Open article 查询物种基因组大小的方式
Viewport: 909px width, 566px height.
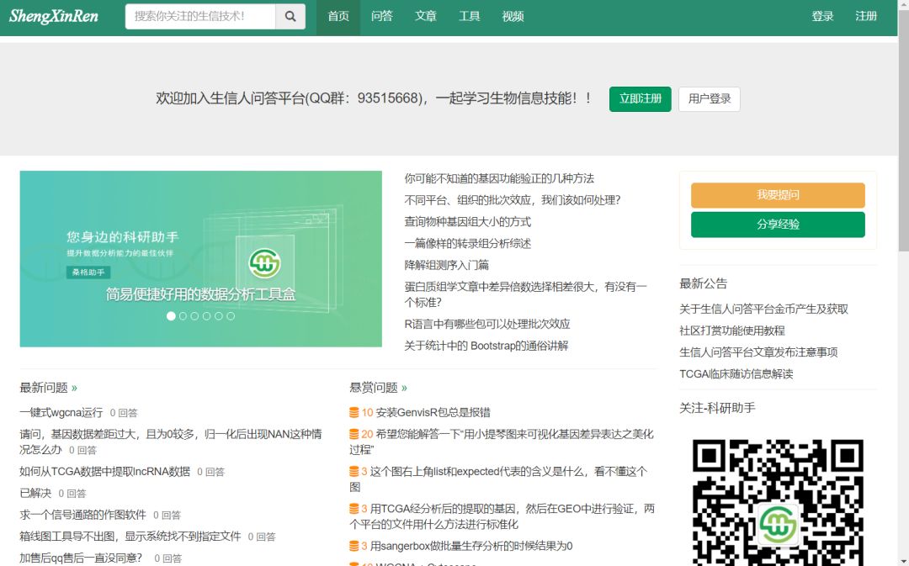click(467, 222)
